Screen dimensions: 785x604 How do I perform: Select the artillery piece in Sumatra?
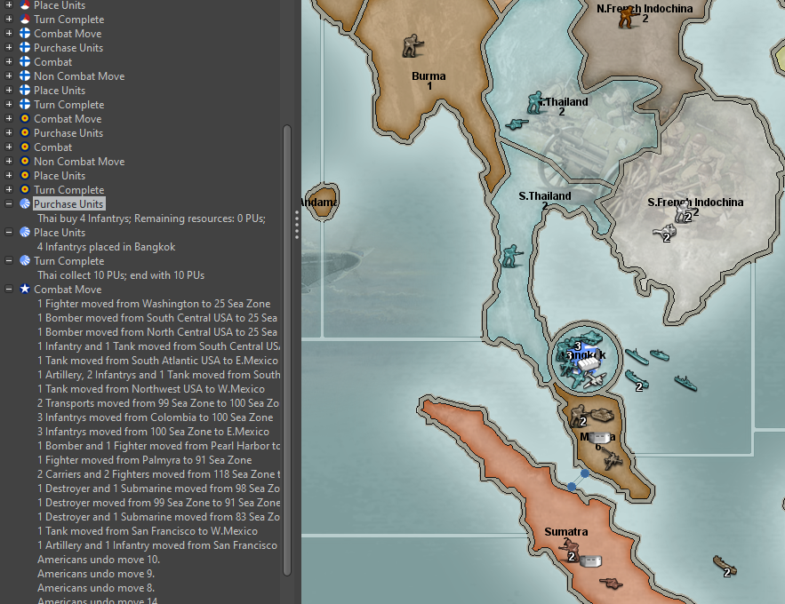click(x=611, y=583)
